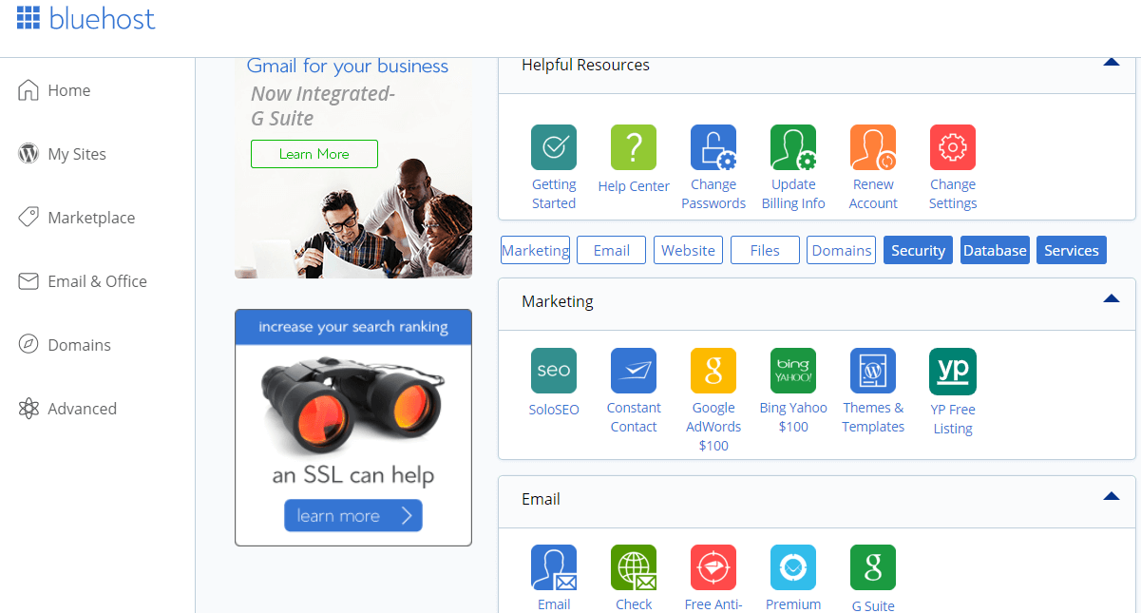Viewport: 1141px width, 613px height.
Task: Click the Getting Started text link
Action: (554, 194)
